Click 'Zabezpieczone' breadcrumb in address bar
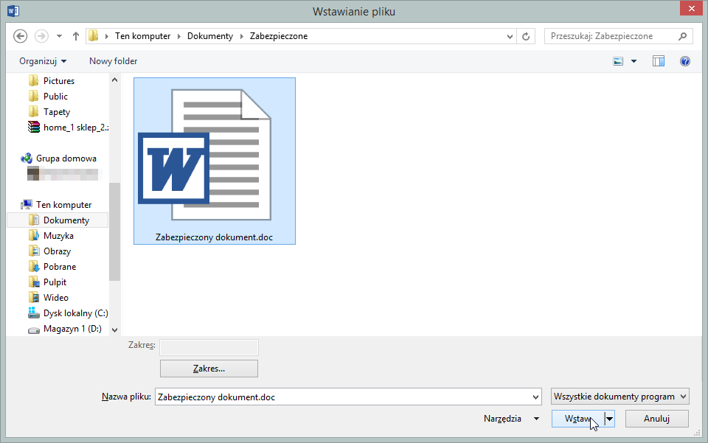The image size is (708, 443). click(x=279, y=36)
